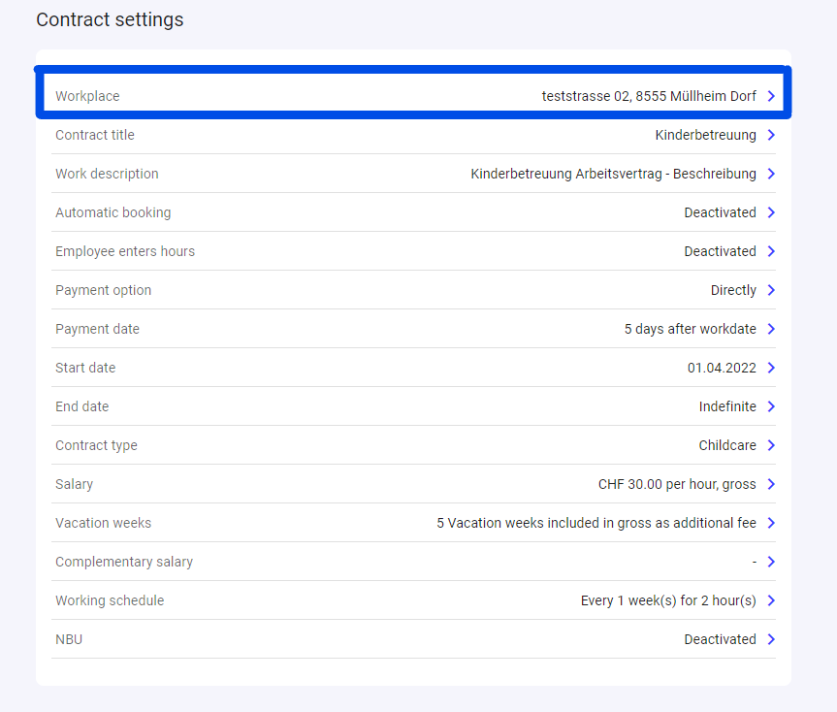Click the Kinderbetreuung Arbeitsvertrag - Beschreibung text

[613, 174]
